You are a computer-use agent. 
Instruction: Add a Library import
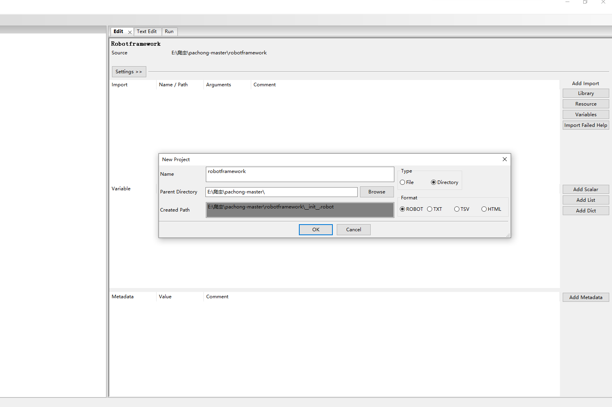[x=586, y=93]
